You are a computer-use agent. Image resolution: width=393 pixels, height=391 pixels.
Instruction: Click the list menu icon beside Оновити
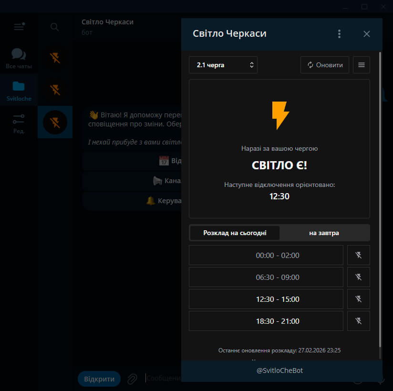[361, 65]
